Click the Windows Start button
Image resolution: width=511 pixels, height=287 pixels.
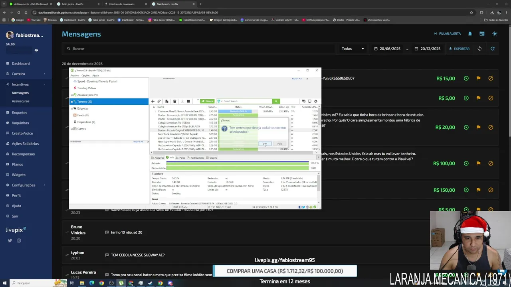[x=4, y=283]
